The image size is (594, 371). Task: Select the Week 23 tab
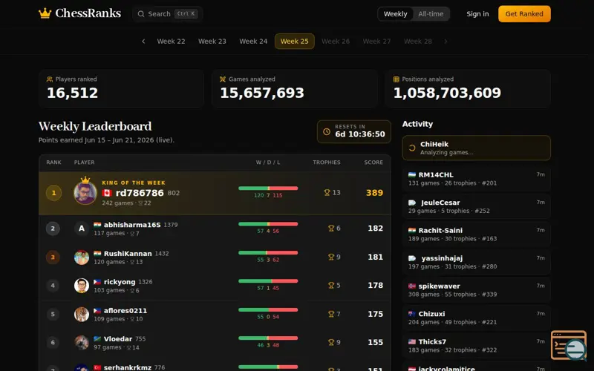[x=212, y=42]
